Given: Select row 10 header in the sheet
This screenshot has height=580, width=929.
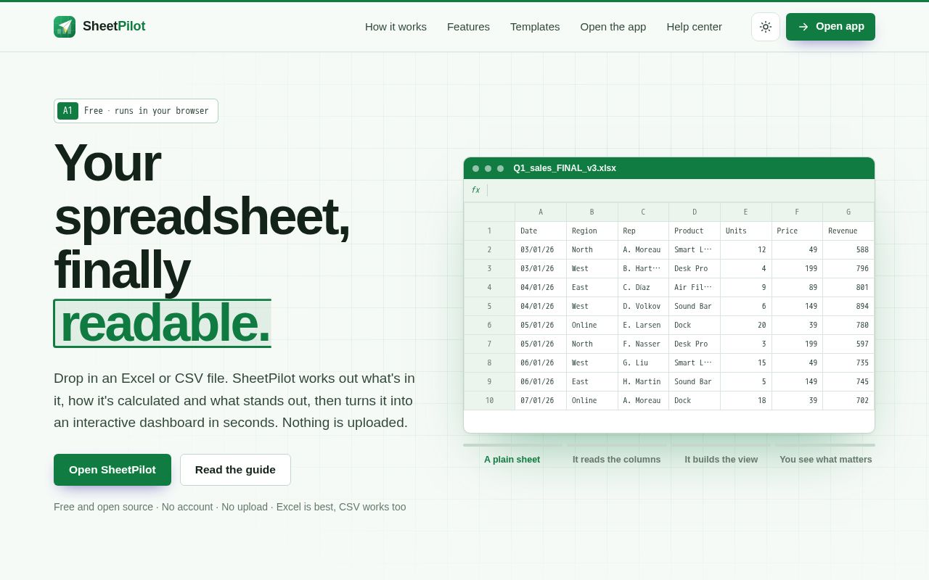Looking at the screenshot, I should (x=489, y=400).
